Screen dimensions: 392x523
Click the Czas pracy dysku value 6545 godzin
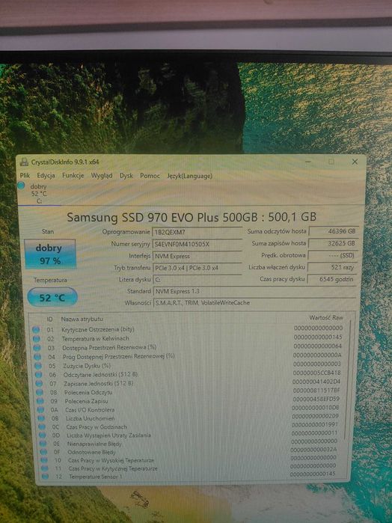pyautogui.click(x=332, y=279)
